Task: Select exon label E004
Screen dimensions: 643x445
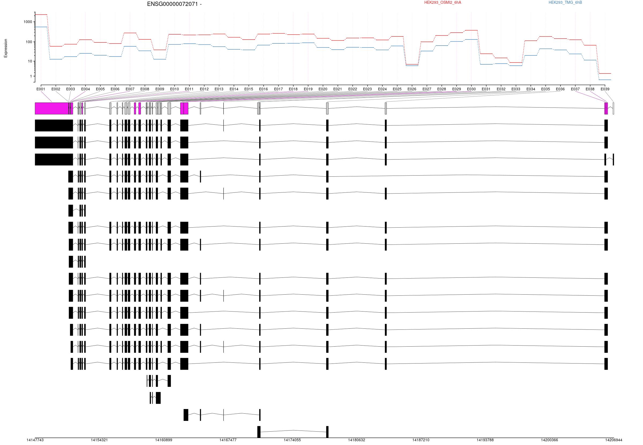Action: 85,89
